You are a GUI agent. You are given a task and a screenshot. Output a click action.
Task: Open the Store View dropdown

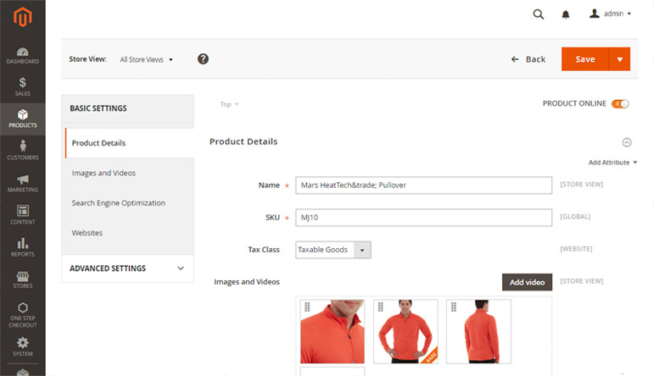(146, 60)
